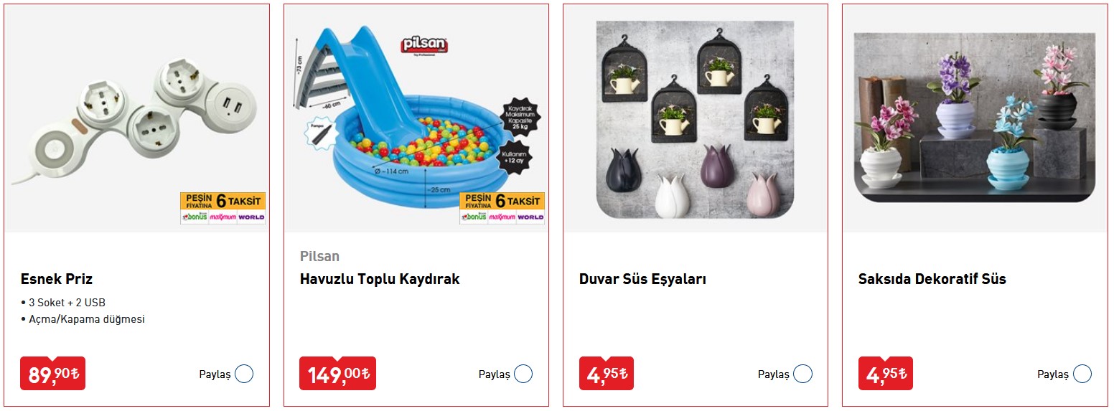Viewport: 1114px width, 411px height.
Task: Open the Duvar Süs Eşyaları wall decor image
Action: pos(695,120)
